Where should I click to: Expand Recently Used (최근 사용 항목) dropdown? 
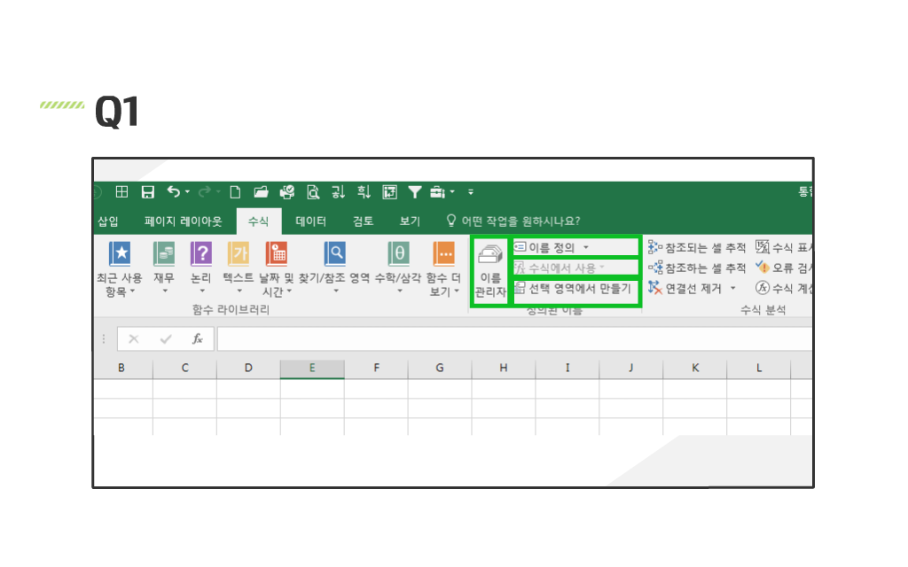pyautogui.click(x=132, y=291)
